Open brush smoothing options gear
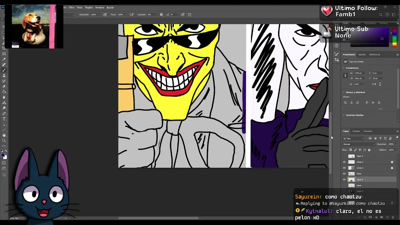This screenshot has height=225, width=400. [161, 14]
